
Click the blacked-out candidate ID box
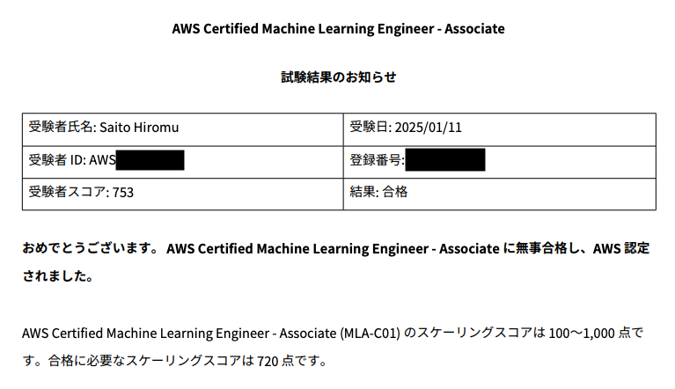(150, 160)
